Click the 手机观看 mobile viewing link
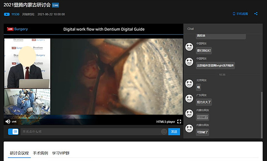 240,14
